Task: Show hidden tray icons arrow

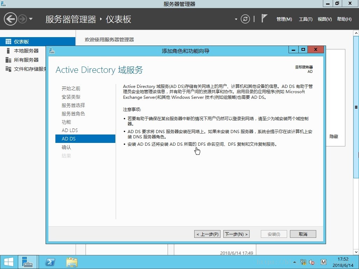Action: pyautogui.click(x=294, y=262)
